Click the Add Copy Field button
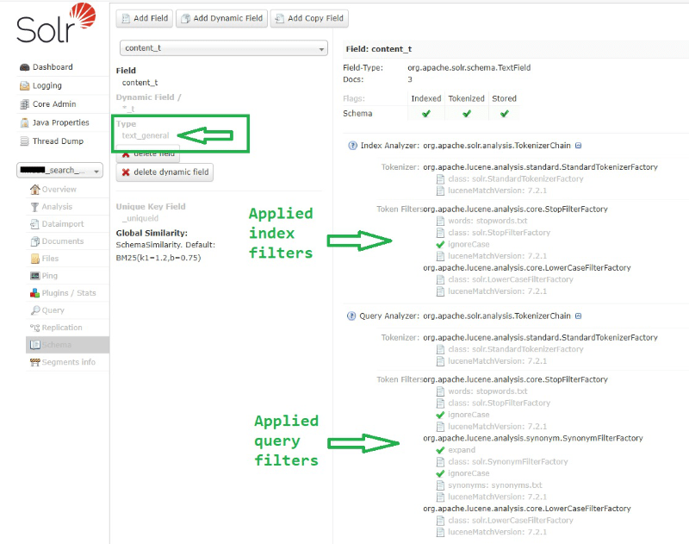 [x=309, y=18]
